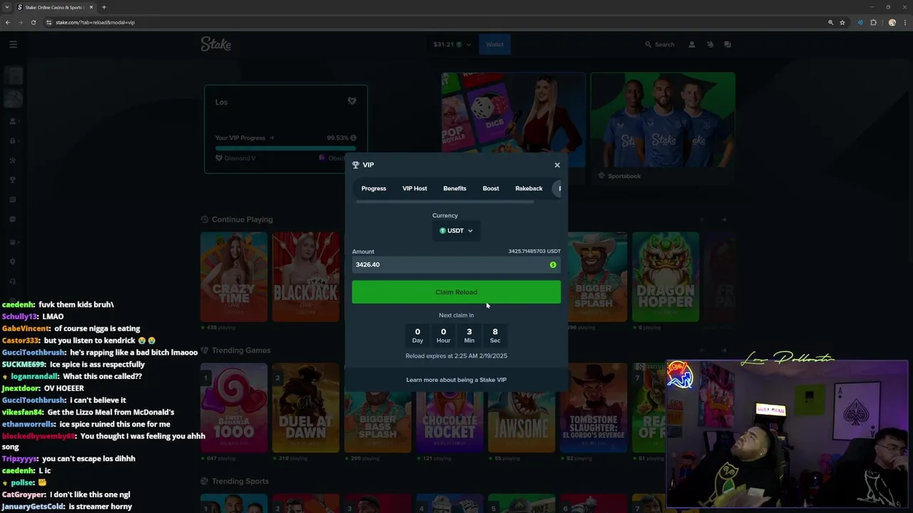Open the browser media control icon
The width and height of the screenshot is (913, 513).
(x=860, y=22)
